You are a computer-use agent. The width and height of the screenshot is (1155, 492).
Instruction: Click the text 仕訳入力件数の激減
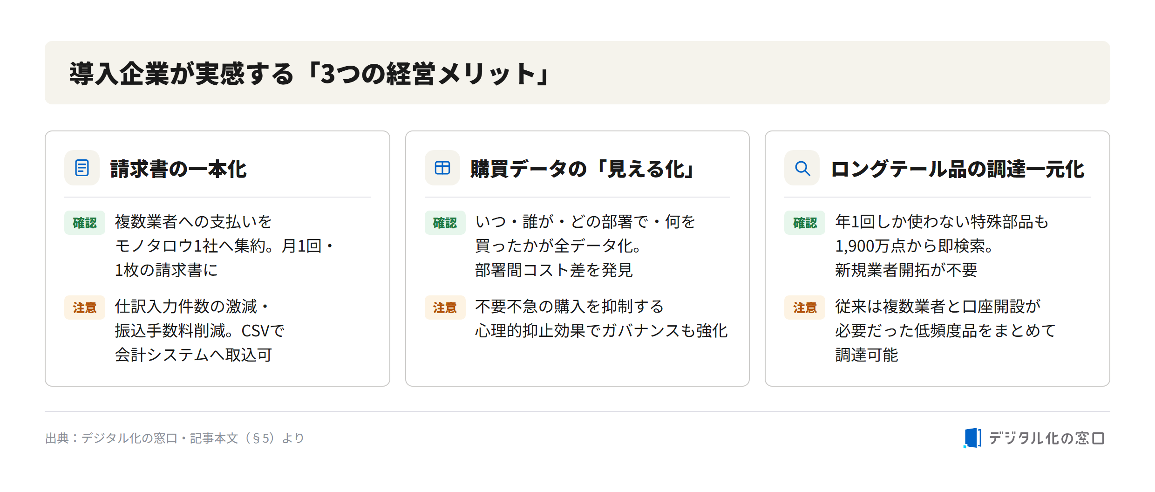point(186,307)
